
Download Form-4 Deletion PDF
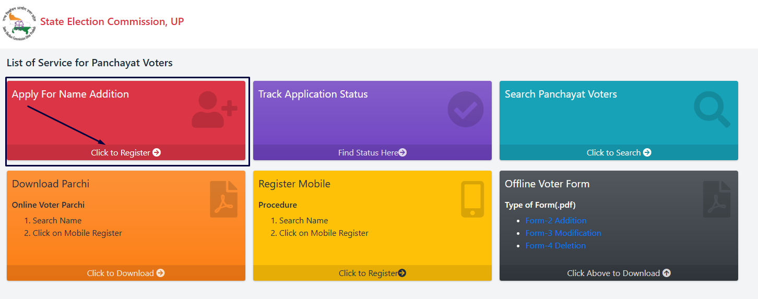click(x=555, y=245)
